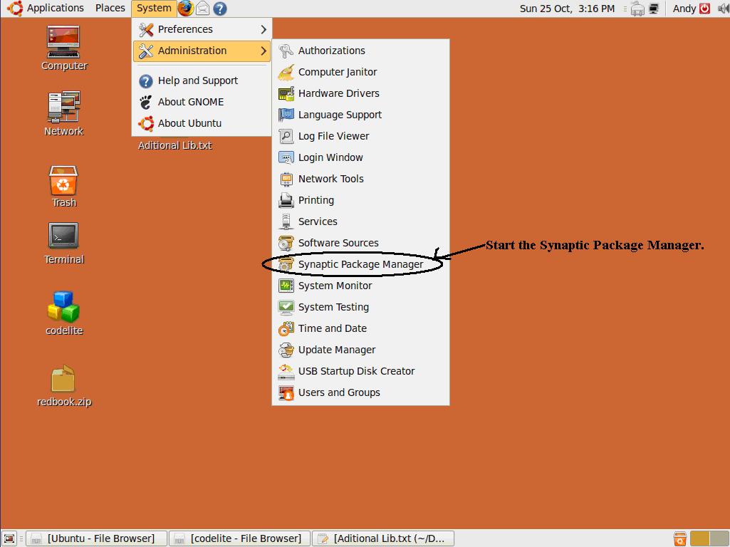This screenshot has height=547, width=730.
Task: Open the trash applet in bottom panel
Action: (679, 538)
